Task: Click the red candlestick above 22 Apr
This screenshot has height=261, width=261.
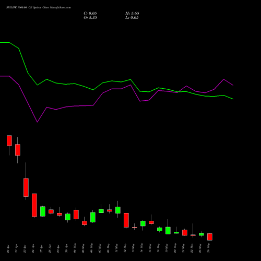Action: [18, 150]
